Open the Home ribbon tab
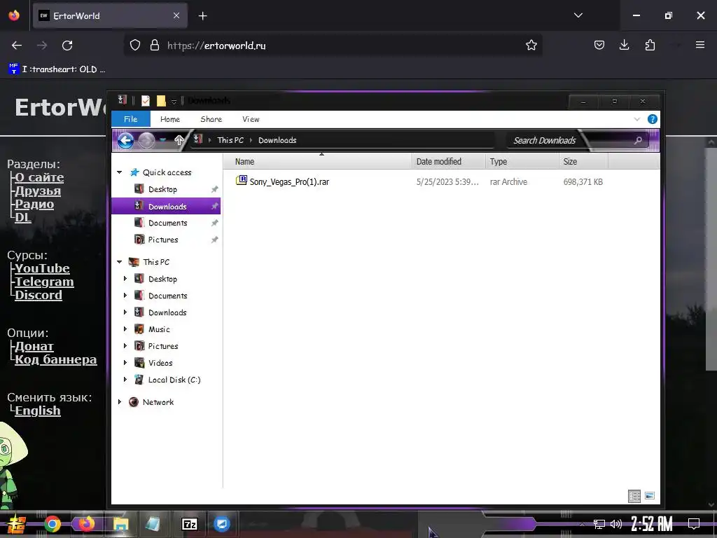Image resolution: width=717 pixels, height=538 pixels. point(170,119)
